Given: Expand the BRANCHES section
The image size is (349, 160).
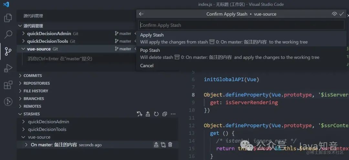Looking at the screenshot, I should (20, 99).
